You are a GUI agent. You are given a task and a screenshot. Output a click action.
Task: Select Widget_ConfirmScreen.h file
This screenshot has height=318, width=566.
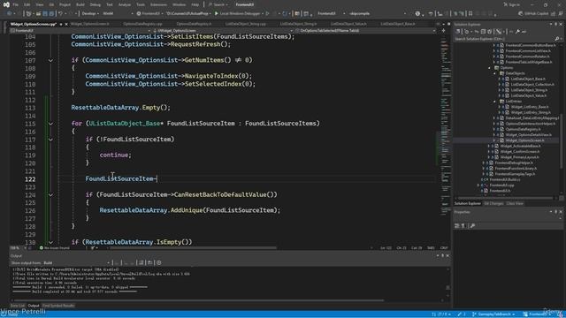520,151
